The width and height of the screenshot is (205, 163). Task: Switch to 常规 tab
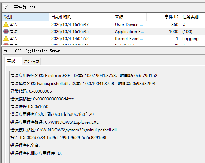pyautogui.click(x=13, y=61)
